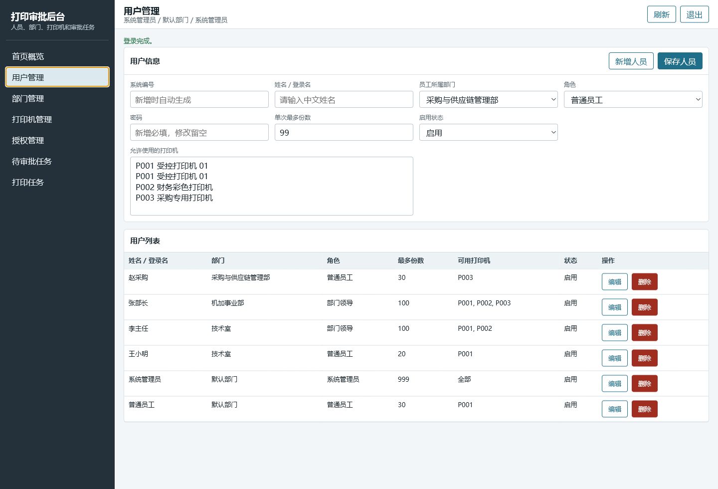Delete user 王小明
Viewport: 718px width, 489px height.
645,358
